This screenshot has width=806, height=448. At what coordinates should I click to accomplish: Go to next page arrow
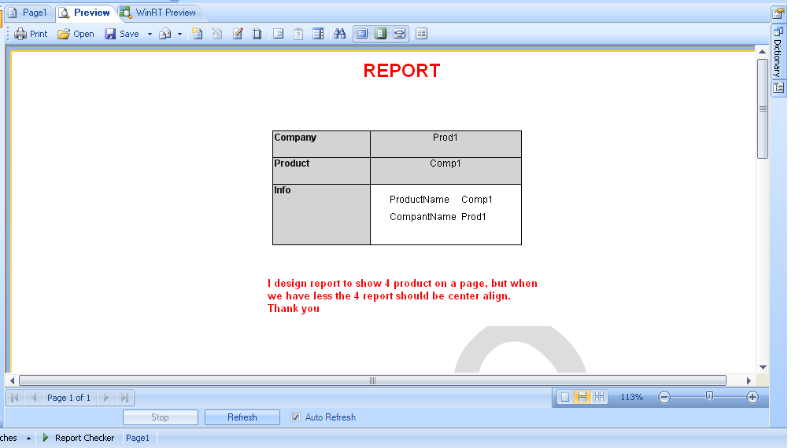106,398
